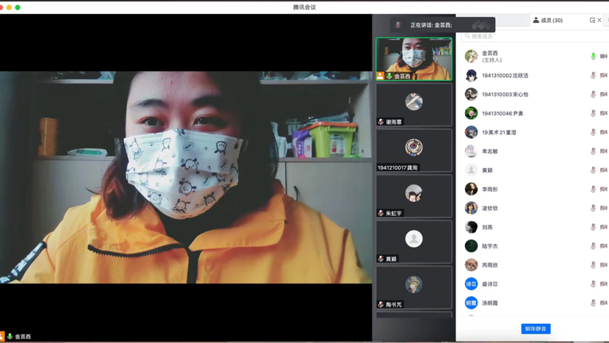Select 陶书芃's participant tile
This screenshot has height=343, width=609.
point(414,286)
